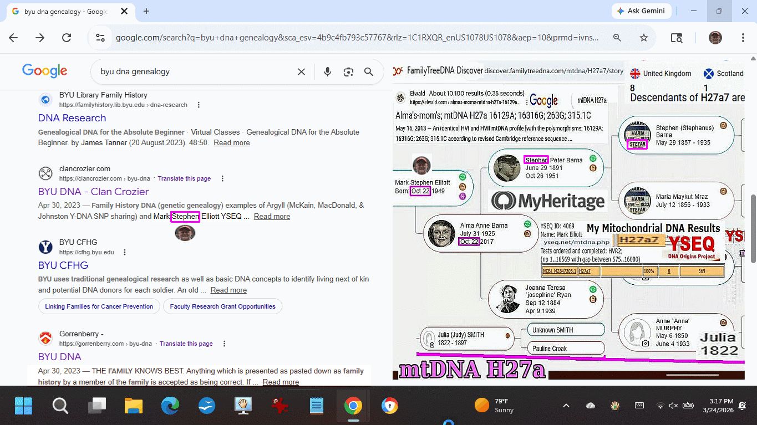Open Linking Families for Cancer Prevention
The width and height of the screenshot is (757, 425).
pyautogui.click(x=99, y=306)
